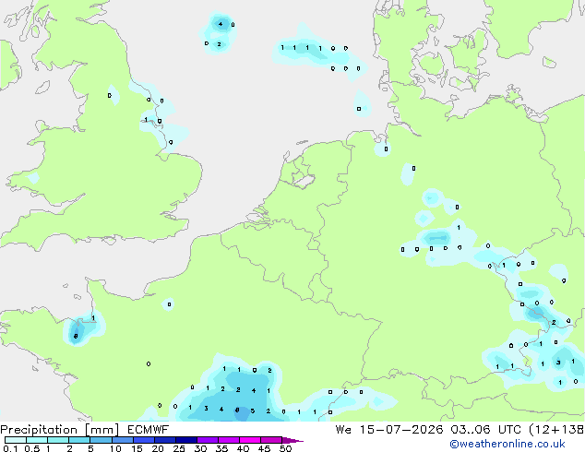This screenshot has height=452, width=585.
Task: Click the '25' legend scale label
Action: [x=179, y=448]
